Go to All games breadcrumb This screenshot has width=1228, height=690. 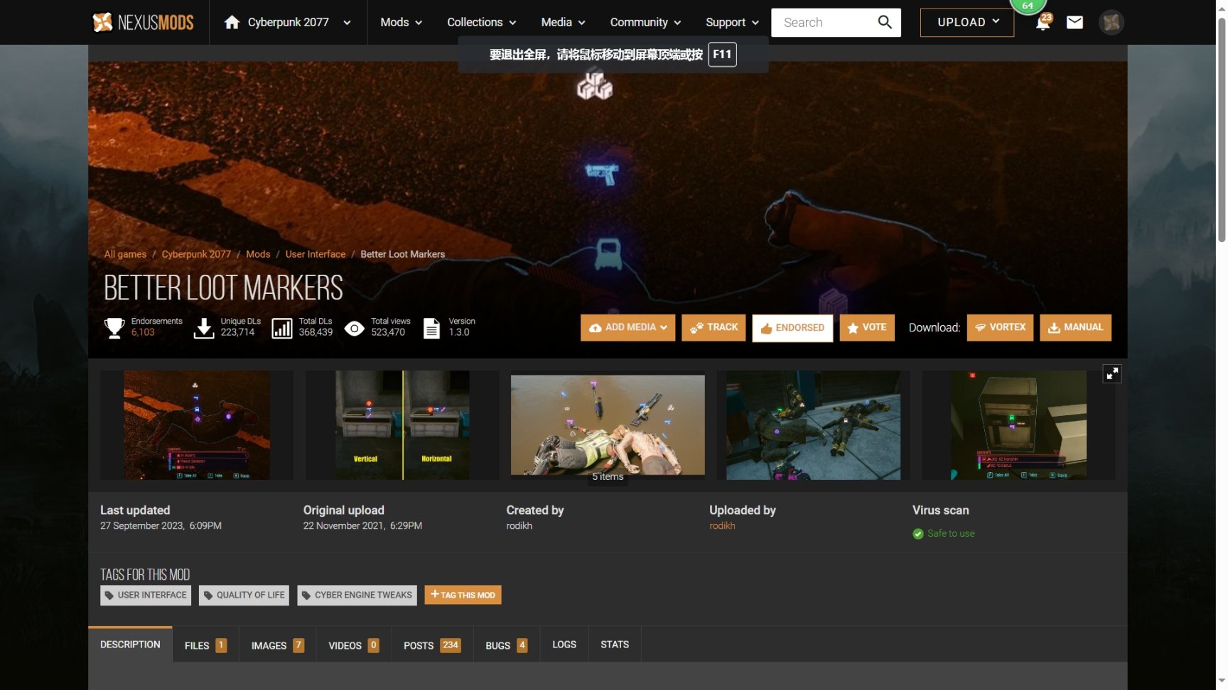pos(125,254)
